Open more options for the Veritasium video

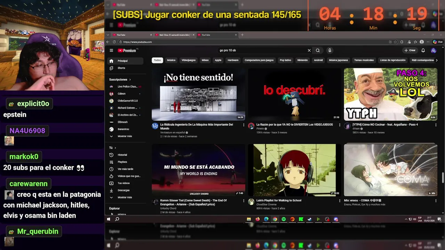click(243, 125)
